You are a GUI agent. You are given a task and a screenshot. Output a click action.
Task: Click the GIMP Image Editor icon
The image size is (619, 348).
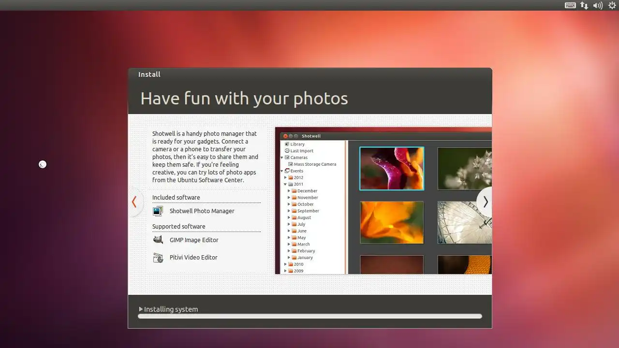click(158, 240)
